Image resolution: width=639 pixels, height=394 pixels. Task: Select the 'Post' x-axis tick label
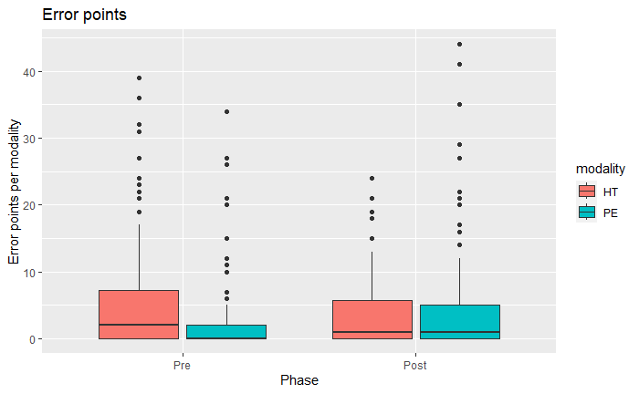pos(415,364)
